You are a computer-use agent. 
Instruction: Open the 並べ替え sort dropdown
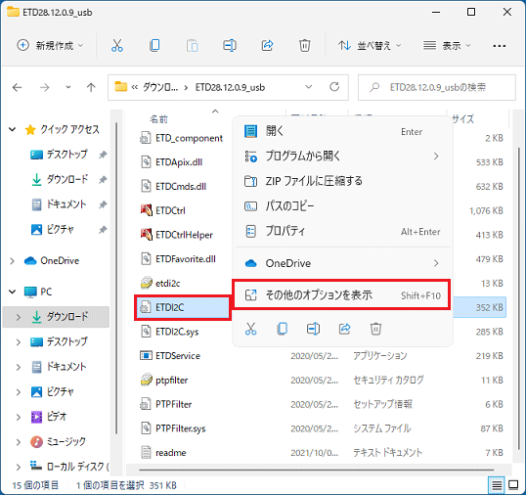pyautogui.click(x=370, y=45)
